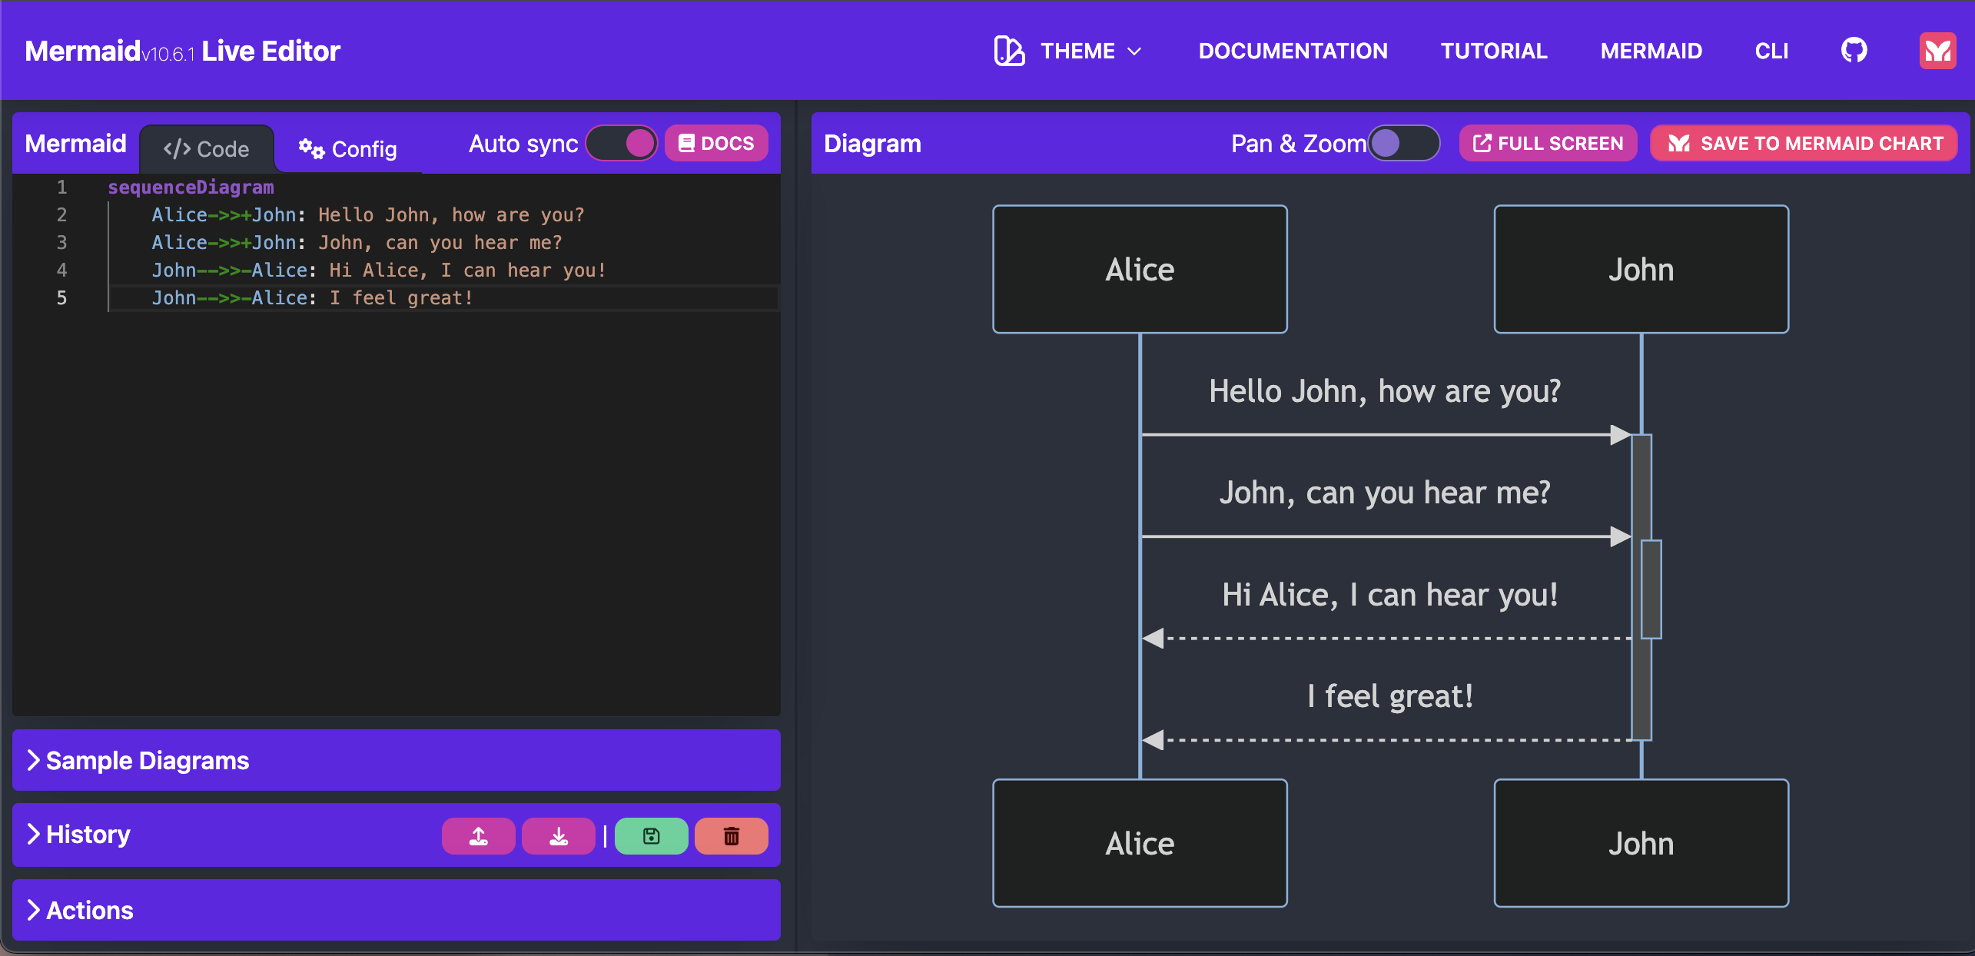Select the Code tab
The width and height of the screenshot is (1975, 956).
pyautogui.click(x=207, y=148)
